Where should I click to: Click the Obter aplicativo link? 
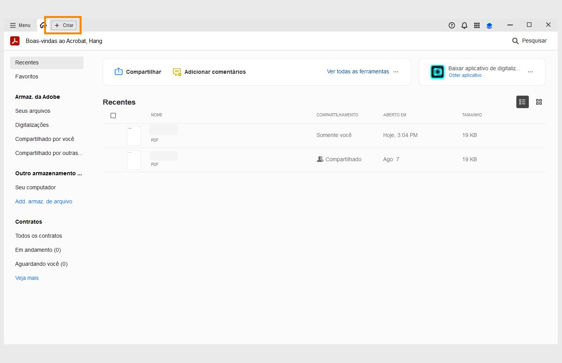[465, 76]
